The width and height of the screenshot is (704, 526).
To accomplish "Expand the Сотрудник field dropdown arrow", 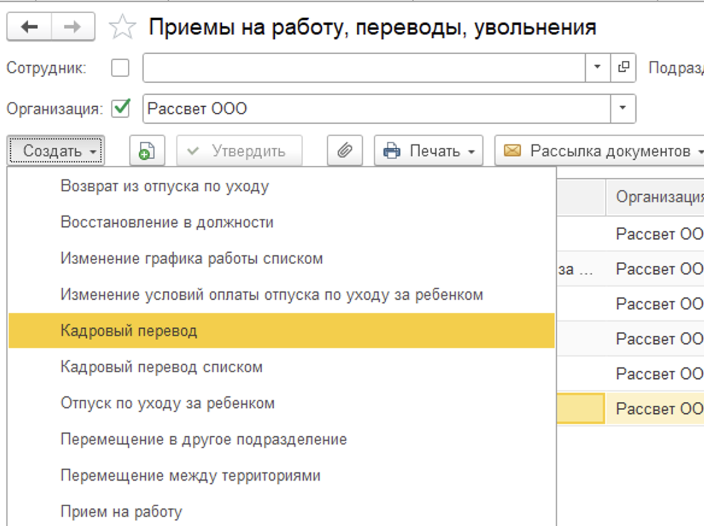I will click(597, 68).
